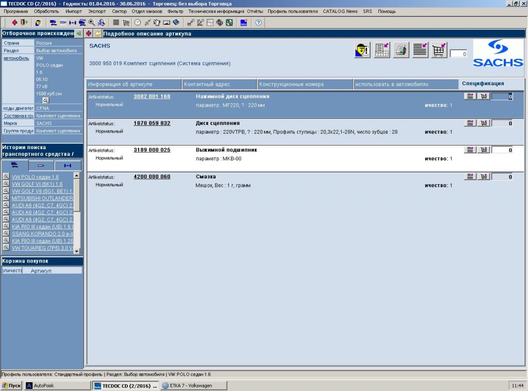Open Техническая информация menu
528x391 pixels.
[216, 11]
